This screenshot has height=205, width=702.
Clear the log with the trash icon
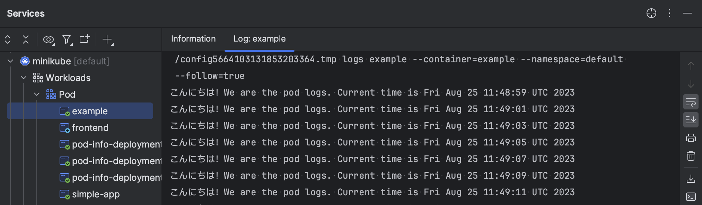(x=691, y=156)
